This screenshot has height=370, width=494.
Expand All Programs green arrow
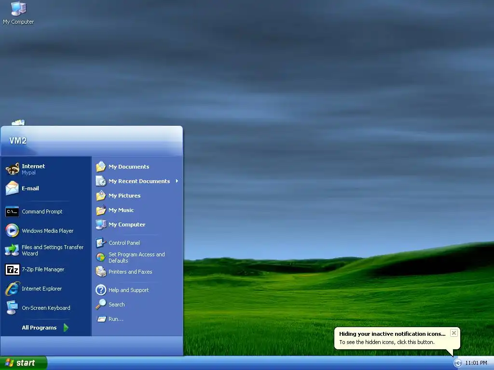(x=66, y=328)
